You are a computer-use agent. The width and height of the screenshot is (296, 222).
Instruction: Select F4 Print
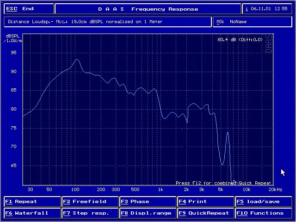pos(206,202)
